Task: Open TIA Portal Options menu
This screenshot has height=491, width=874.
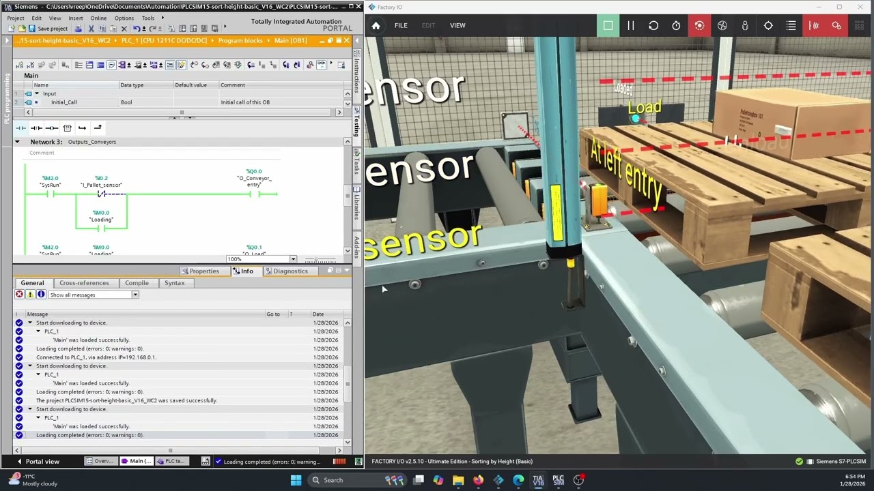Action: click(124, 18)
